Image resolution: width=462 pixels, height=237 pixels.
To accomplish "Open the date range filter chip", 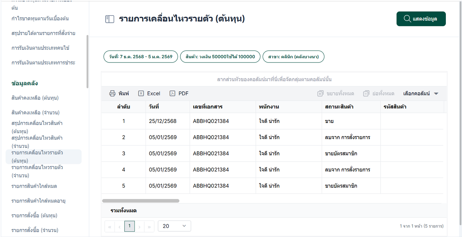I will coord(141,57).
